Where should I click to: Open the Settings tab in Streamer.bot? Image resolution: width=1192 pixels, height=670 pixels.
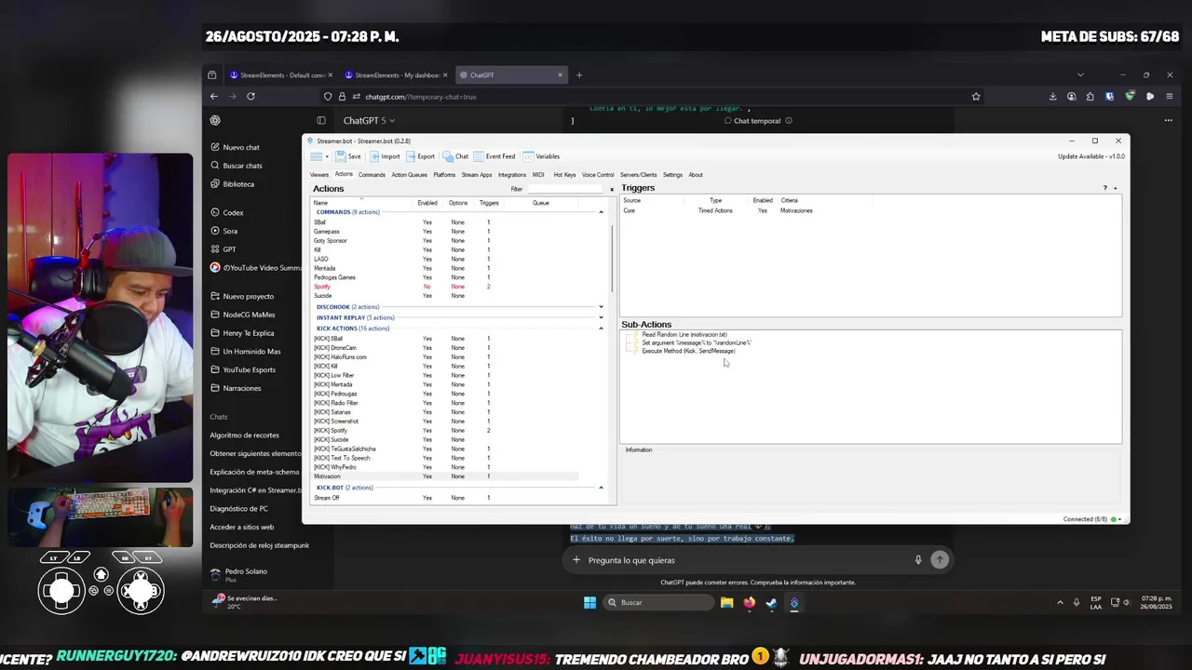coord(672,175)
